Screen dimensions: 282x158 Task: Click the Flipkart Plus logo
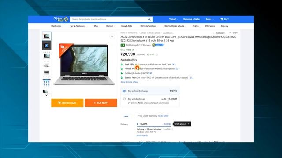tap(61, 19)
